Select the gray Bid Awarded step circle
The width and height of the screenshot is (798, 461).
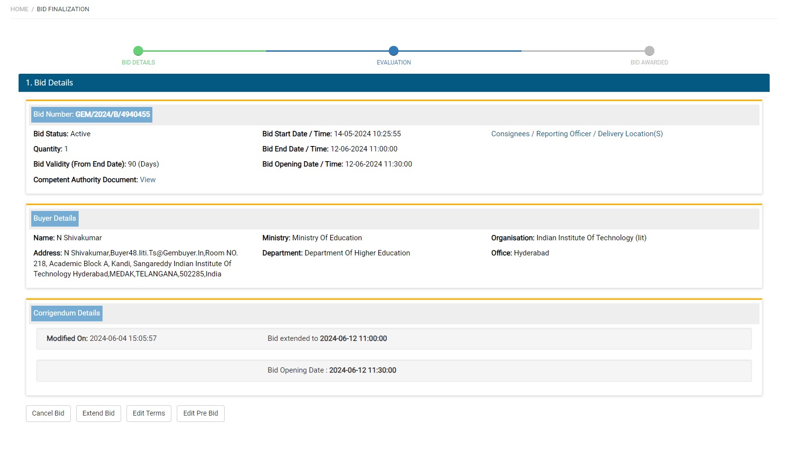tap(649, 51)
